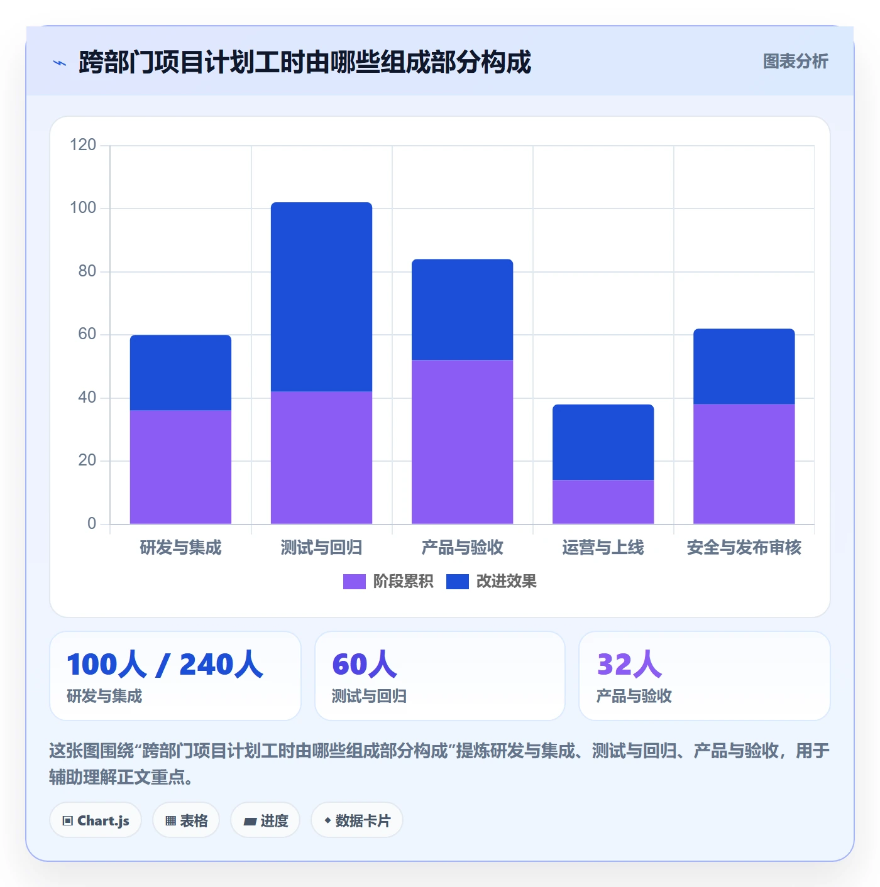Click the blue 研发与集成 bar segment
The image size is (880, 887).
point(180,373)
